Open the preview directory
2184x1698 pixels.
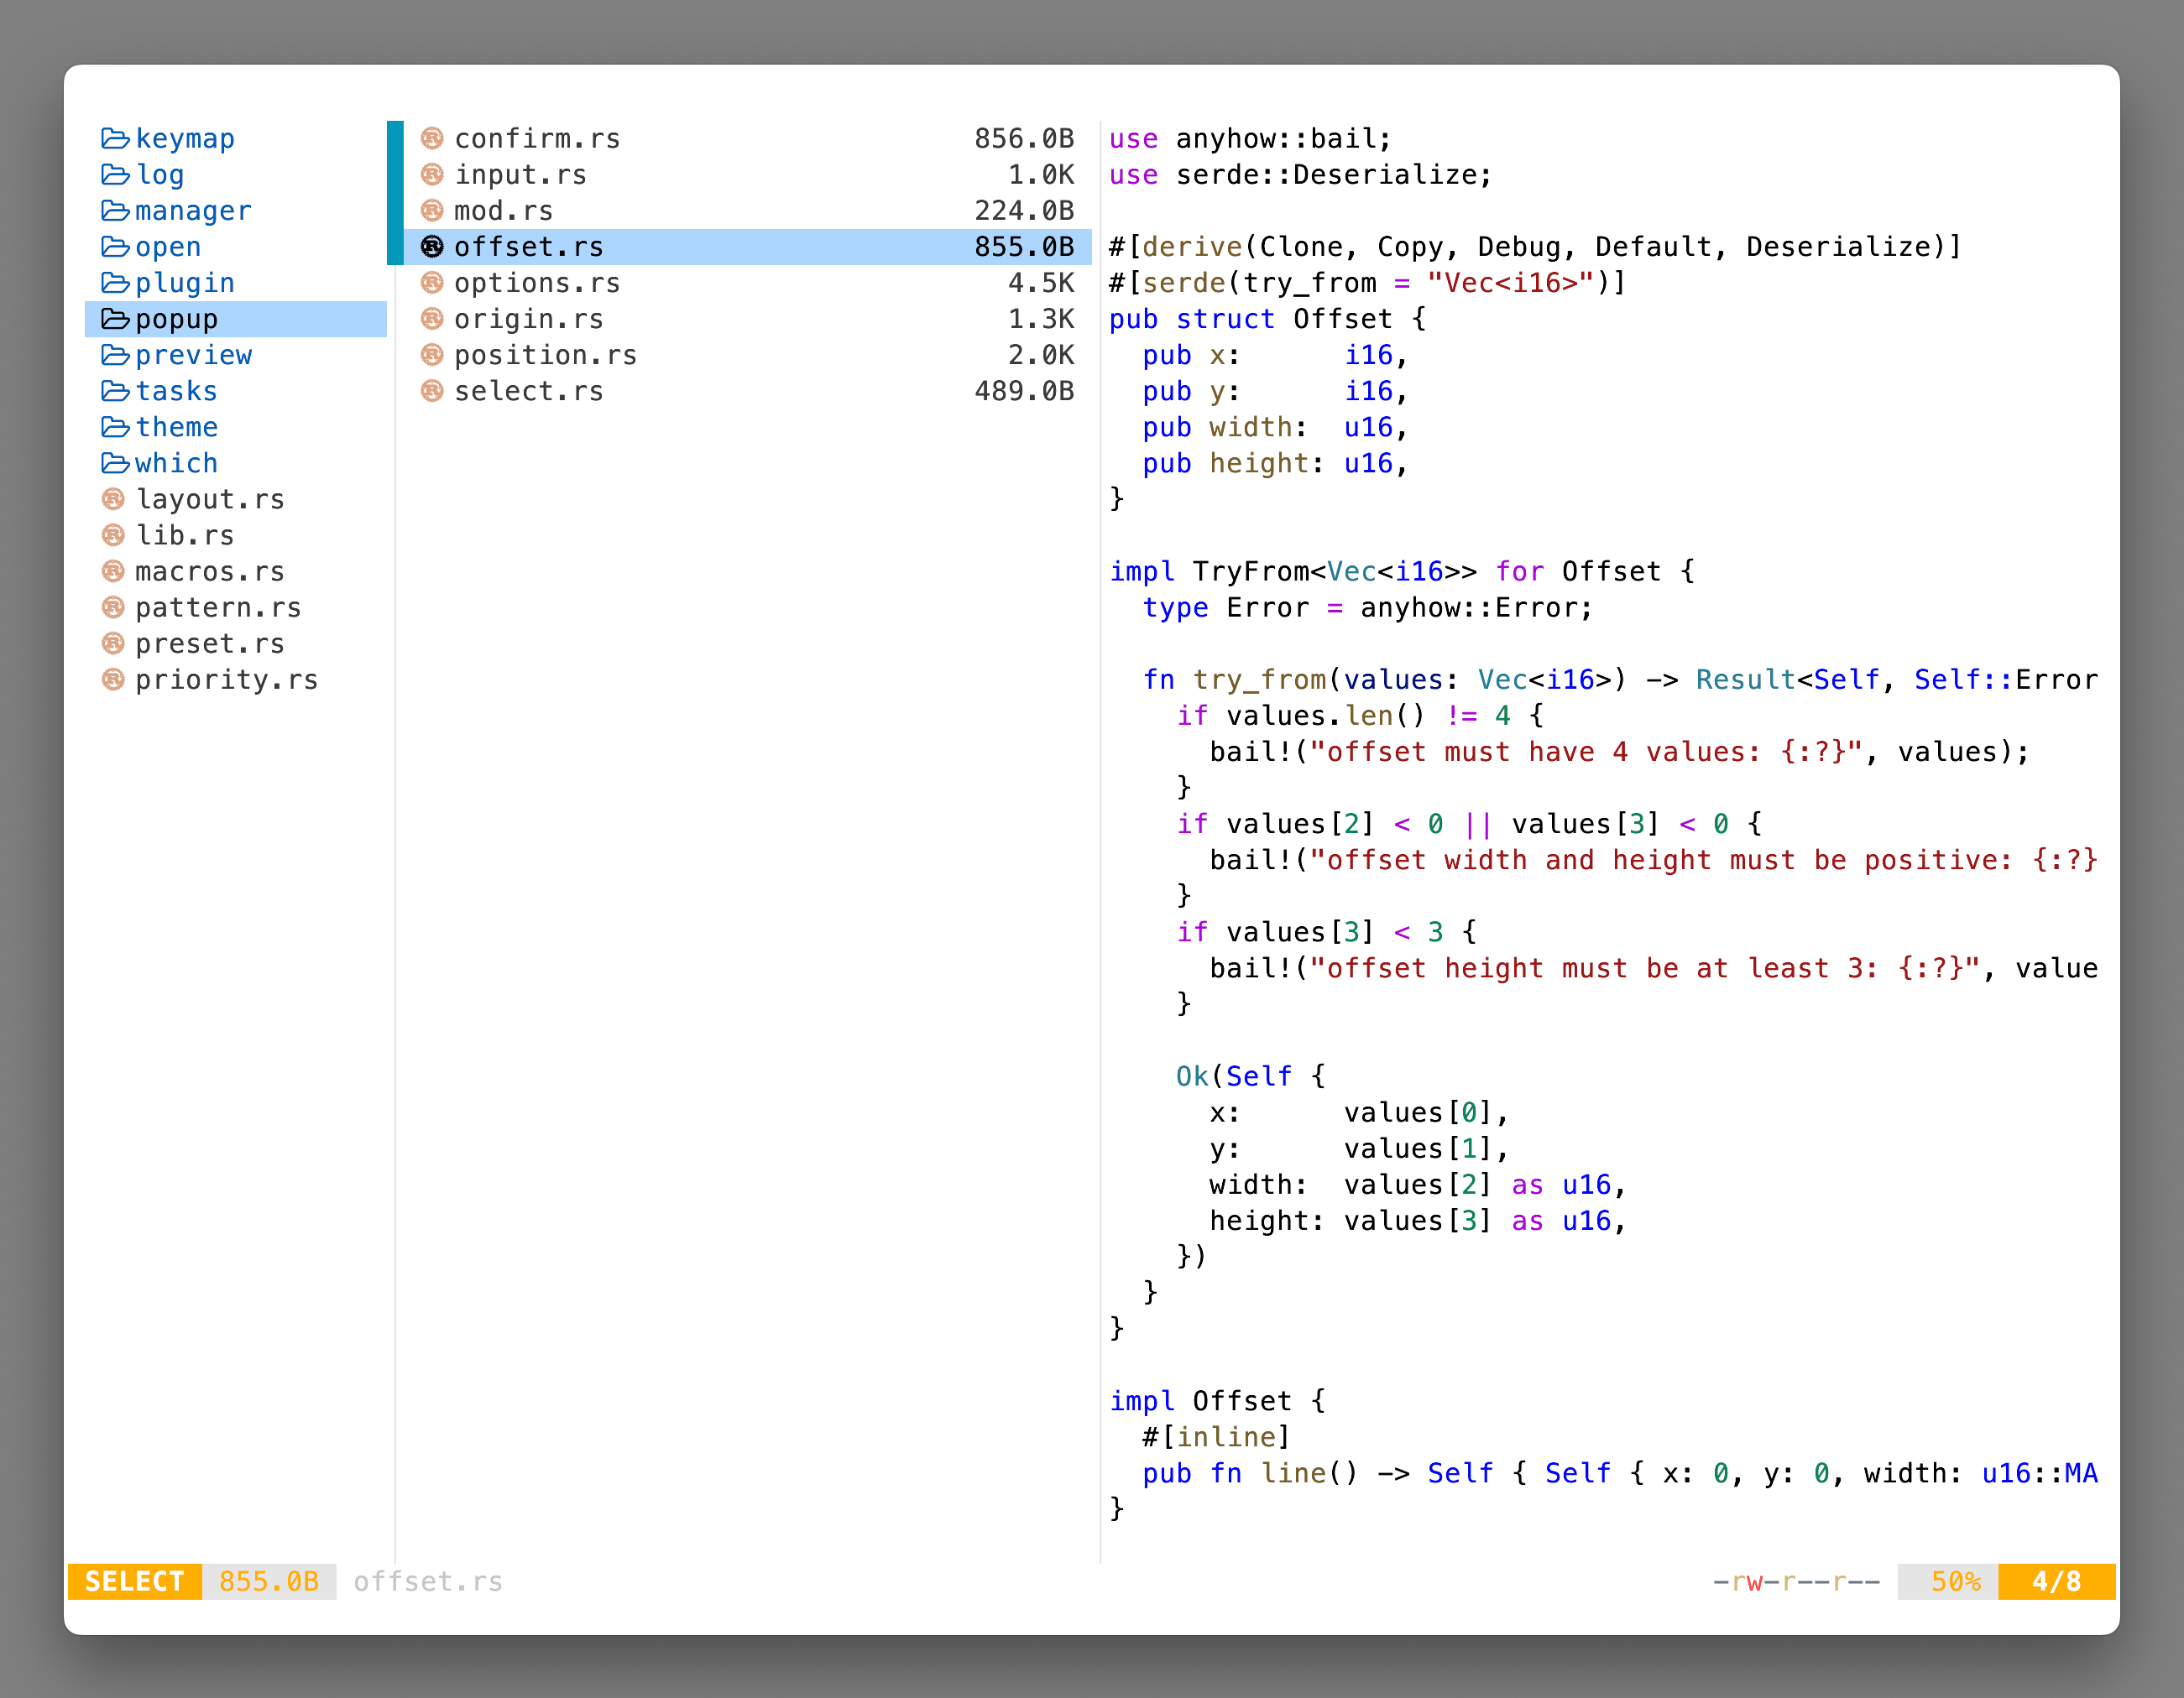tap(195, 355)
